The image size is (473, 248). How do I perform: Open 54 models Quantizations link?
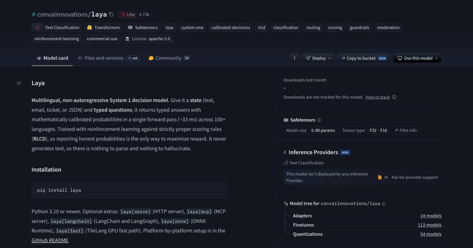(x=430, y=234)
